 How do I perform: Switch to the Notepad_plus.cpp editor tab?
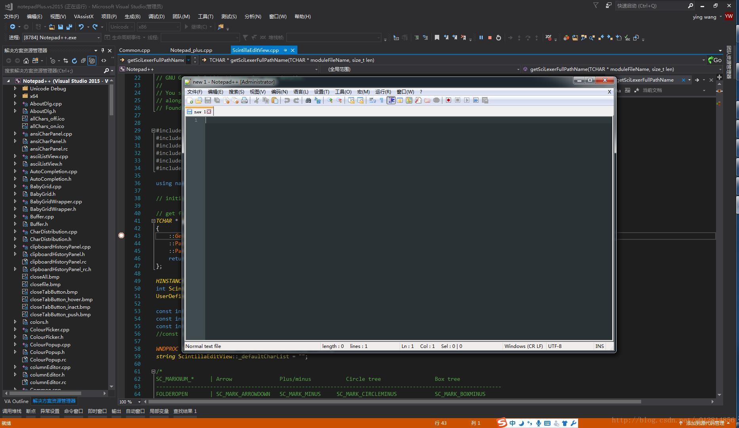pos(191,50)
